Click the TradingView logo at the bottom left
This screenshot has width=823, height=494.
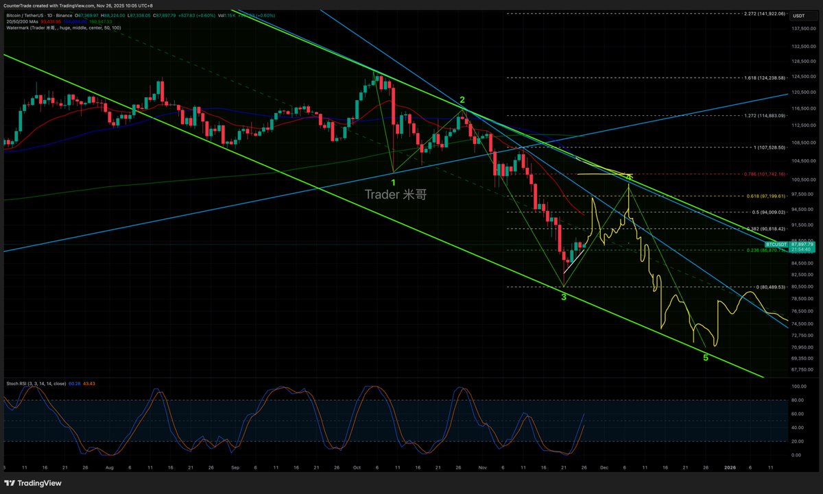[x=34, y=483]
